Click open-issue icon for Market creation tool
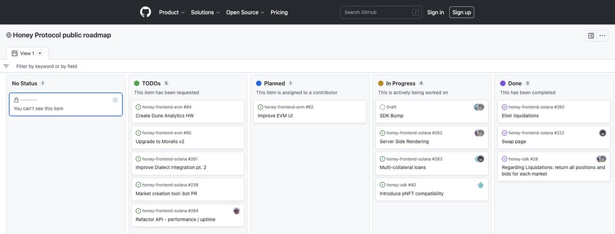This screenshot has width=615, height=234. click(x=138, y=185)
